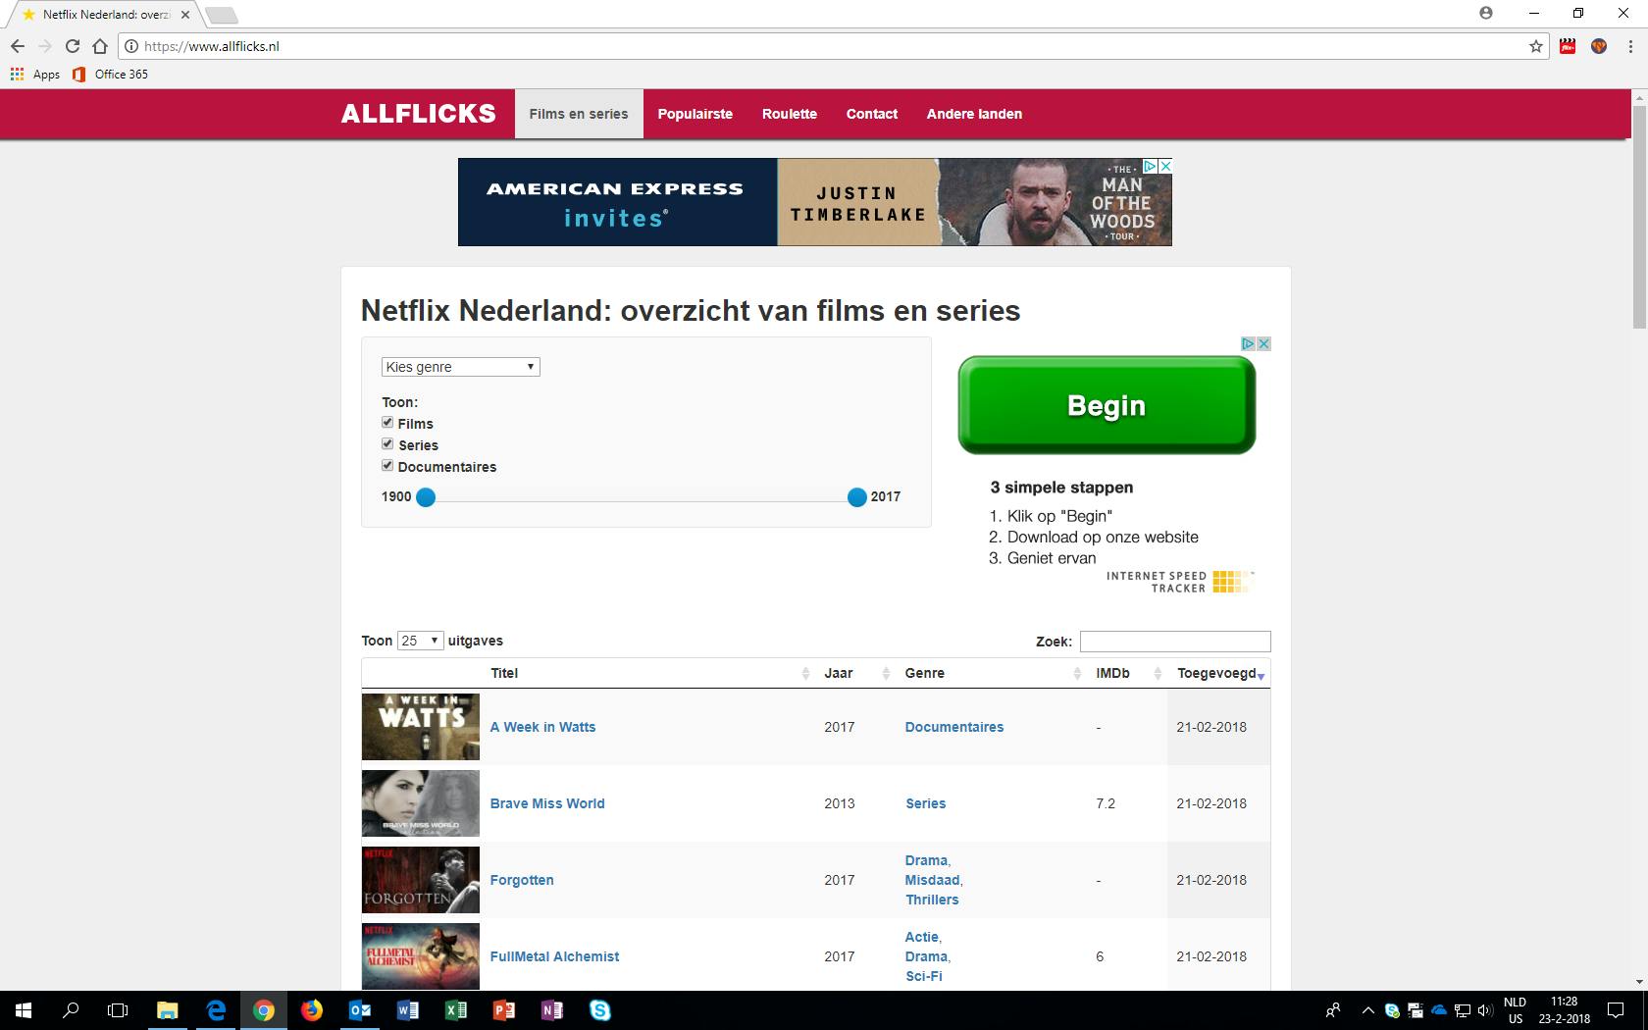Image resolution: width=1648 pixels, height=1030 pixels.
Task: Open Skype from the taskbar
Action: (x=600, y=1009)
